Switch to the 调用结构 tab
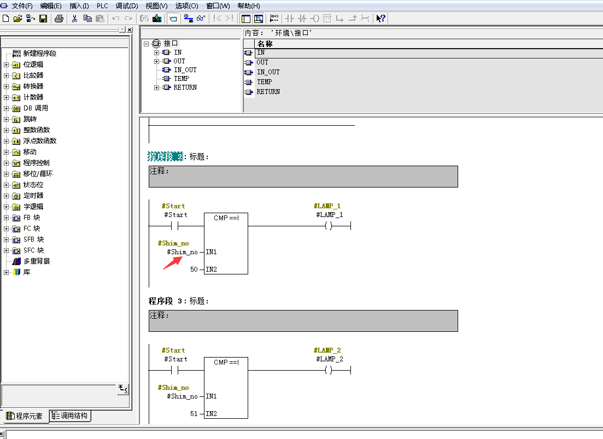This screenshot has height=439, width=603. [70, 415]
